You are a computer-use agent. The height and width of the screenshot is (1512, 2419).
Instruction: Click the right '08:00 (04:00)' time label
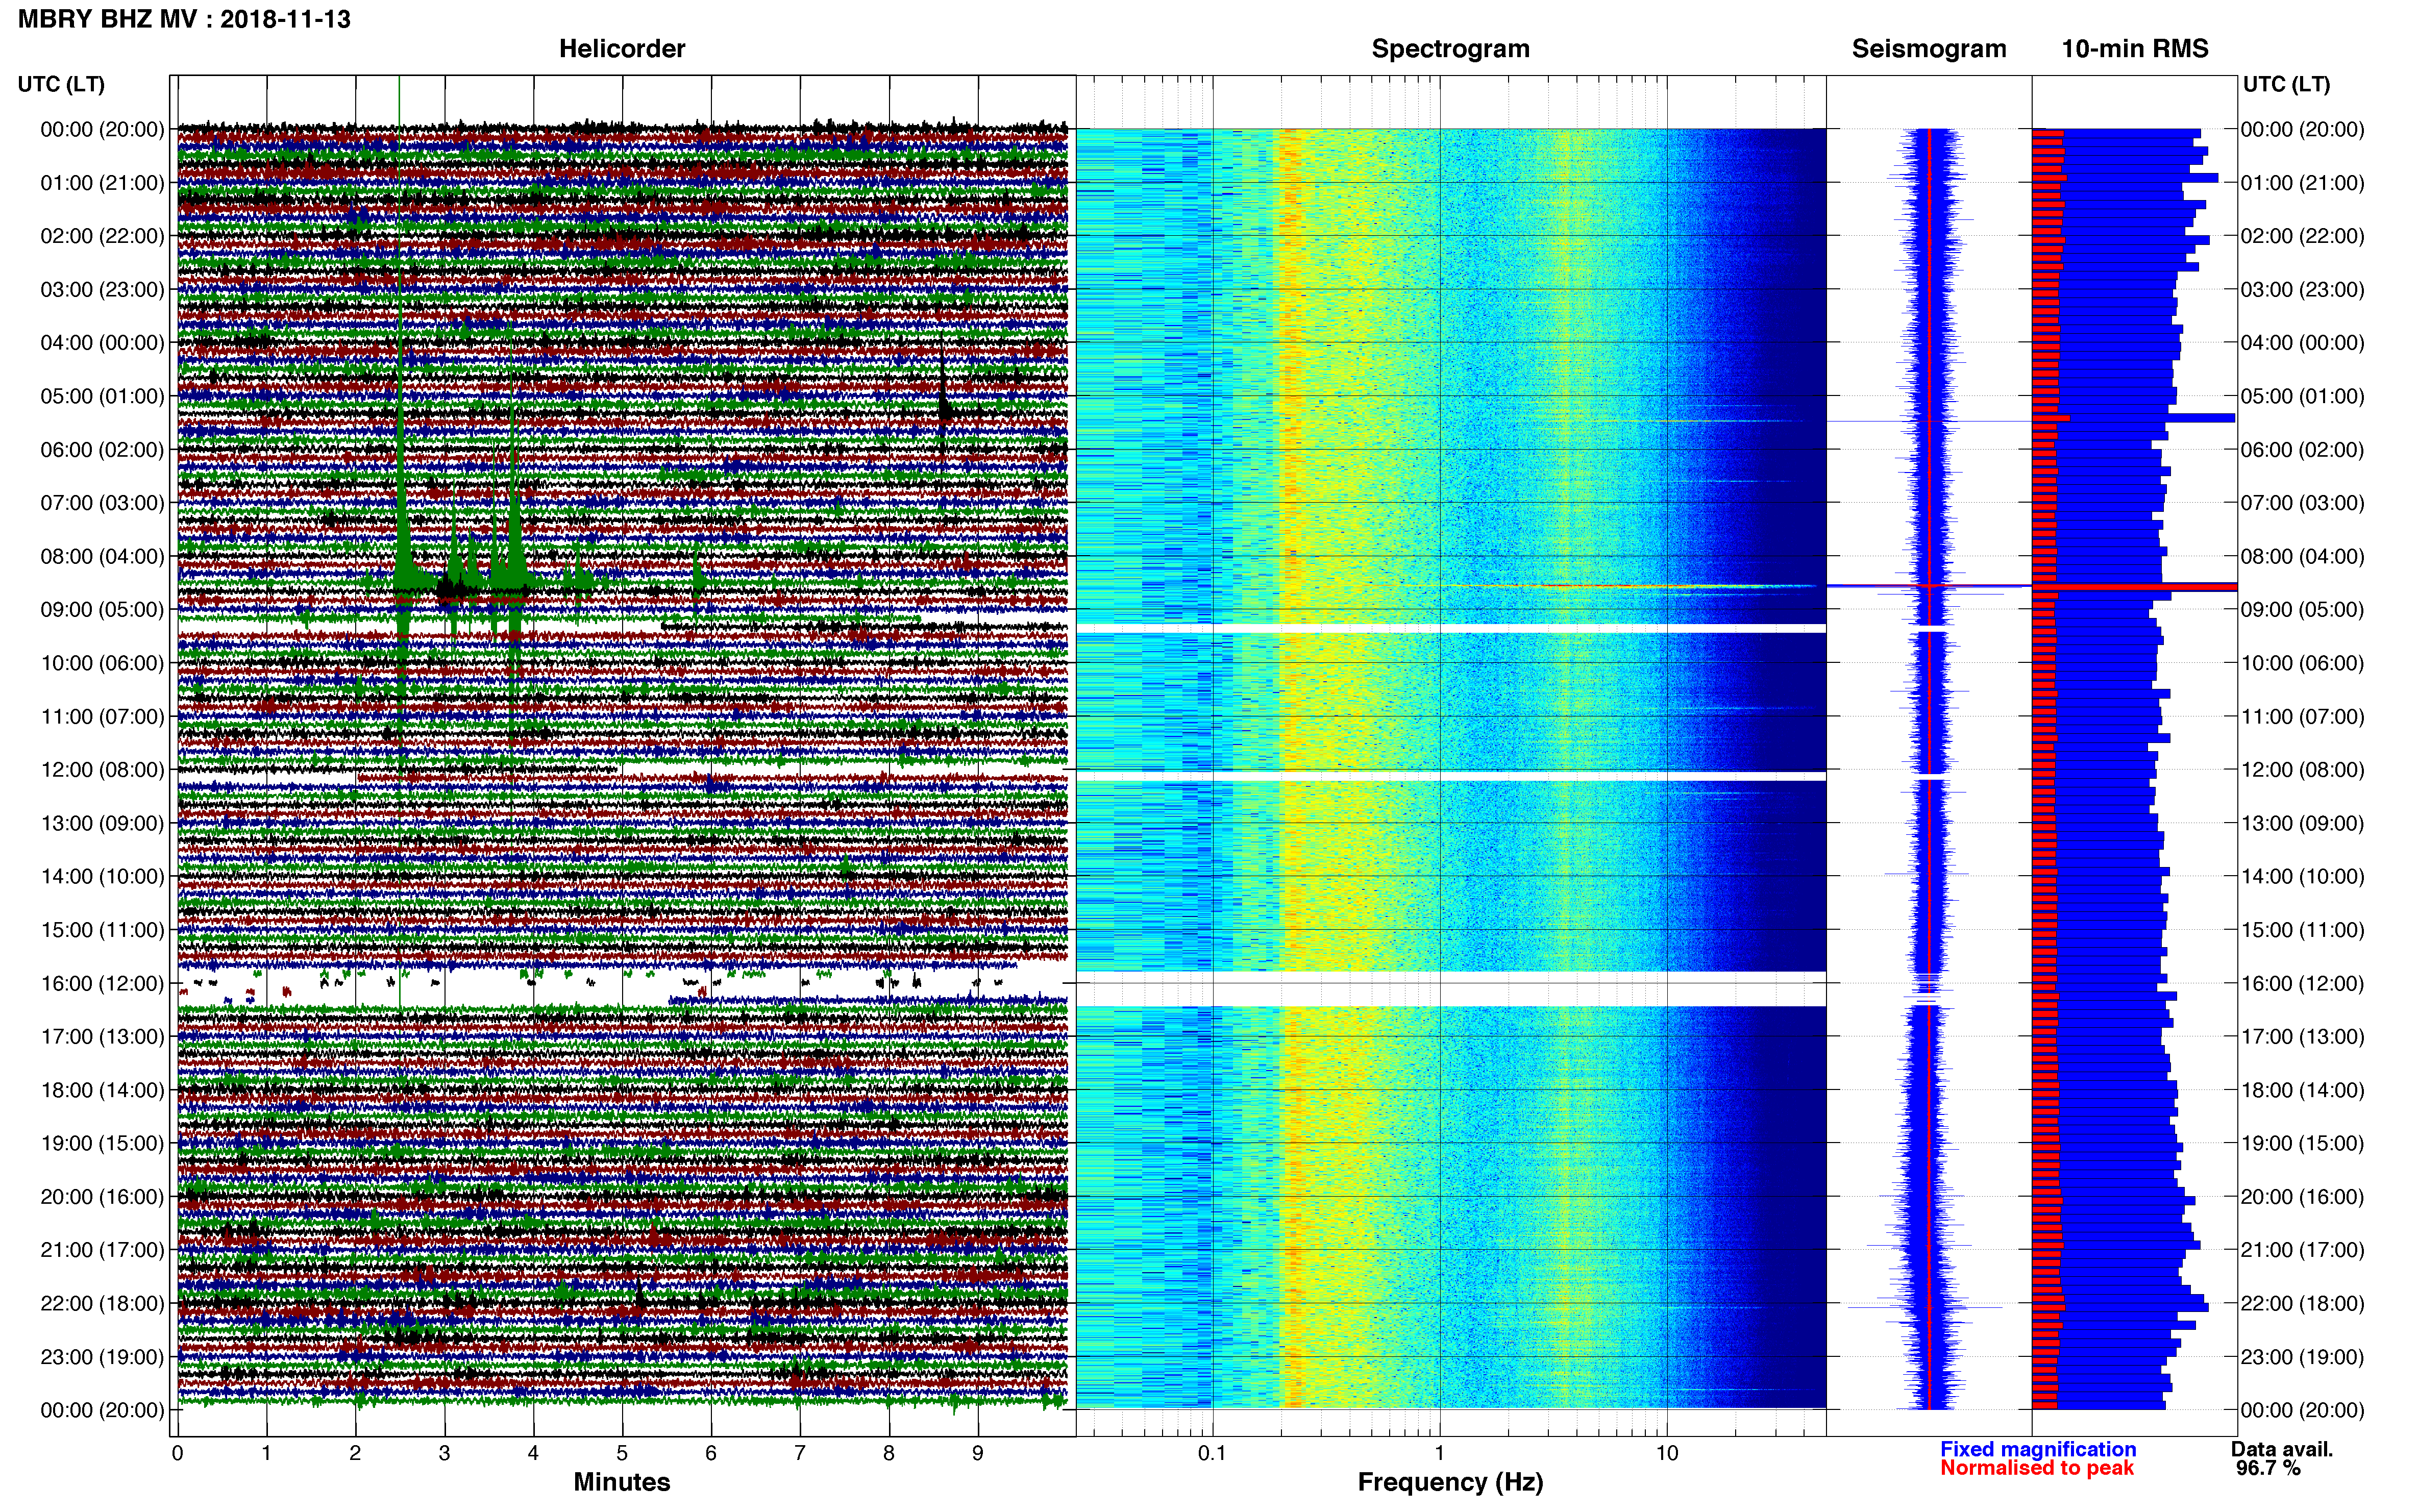pos(2303,556)
